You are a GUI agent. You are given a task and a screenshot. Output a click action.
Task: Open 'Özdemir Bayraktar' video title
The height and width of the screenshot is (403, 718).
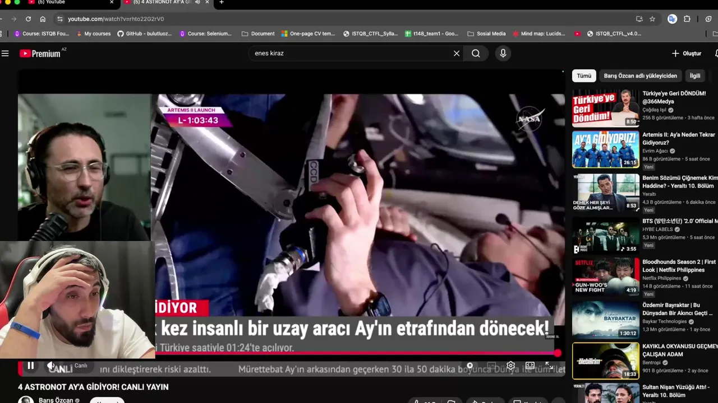(678, 309)
